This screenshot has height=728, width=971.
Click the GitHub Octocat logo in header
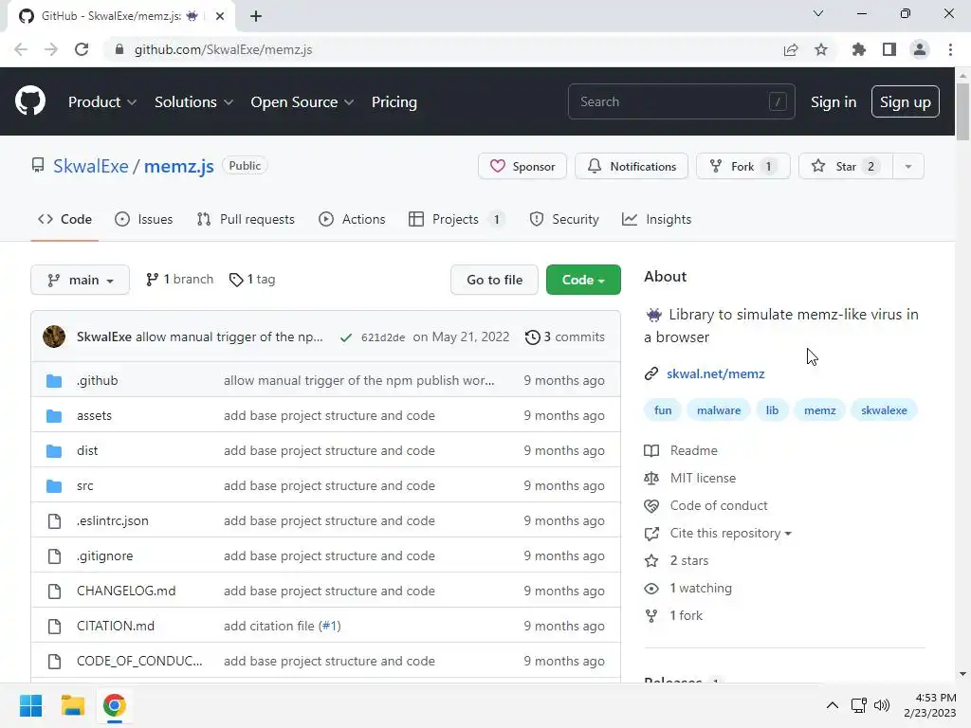[x=30, y=100]
